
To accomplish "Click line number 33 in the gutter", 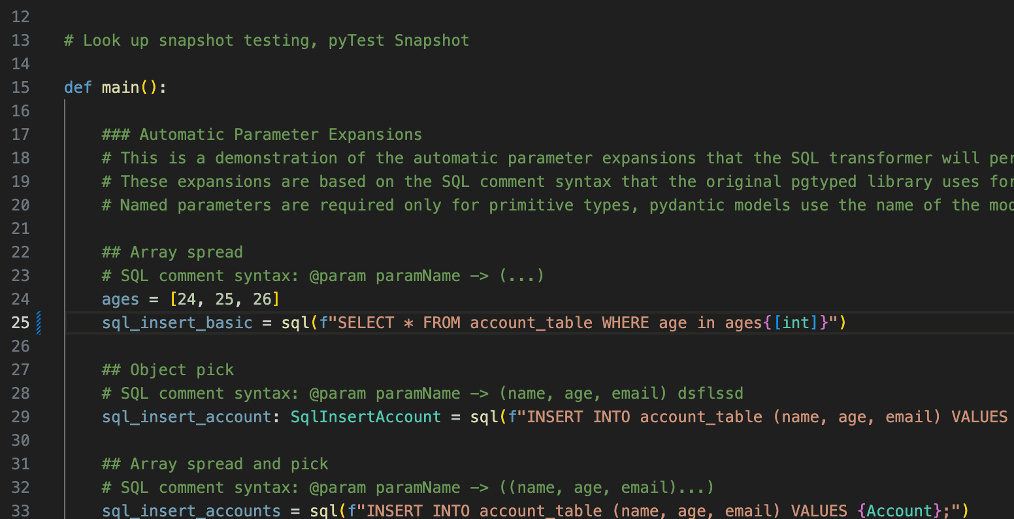I will point(21,511).
